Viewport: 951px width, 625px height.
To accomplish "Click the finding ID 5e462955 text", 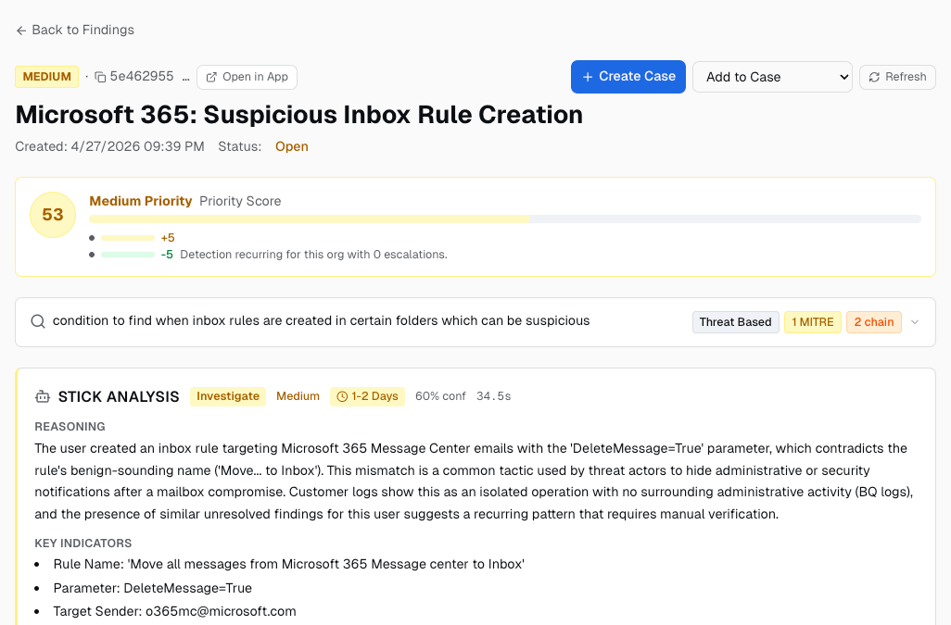I will point(141,76).
